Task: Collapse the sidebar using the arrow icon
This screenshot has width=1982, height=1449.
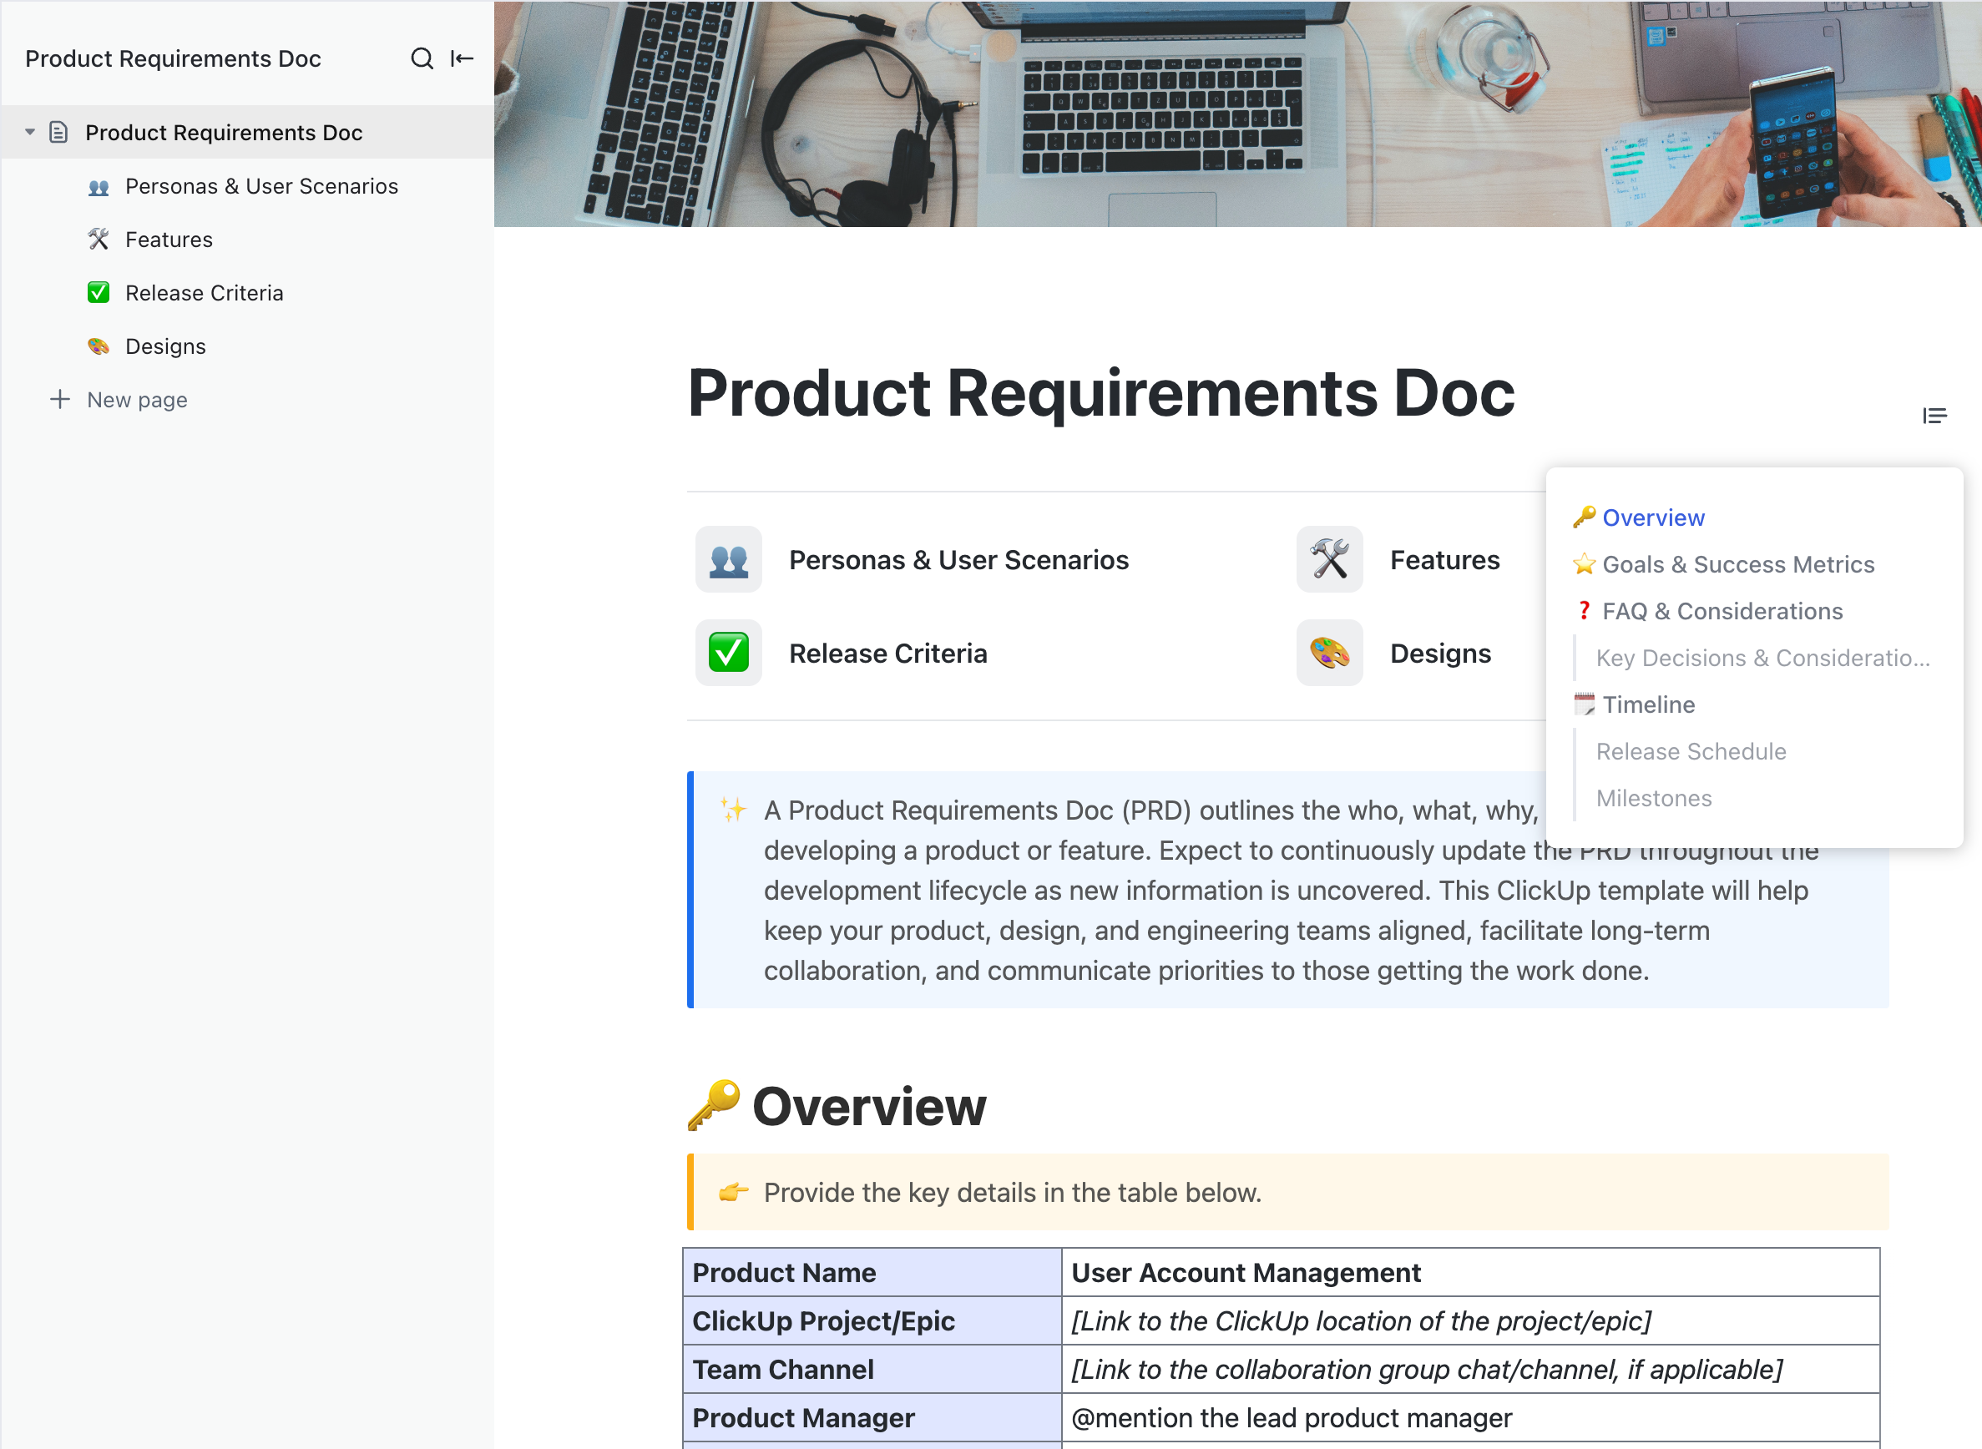Action: click(461, 58)
